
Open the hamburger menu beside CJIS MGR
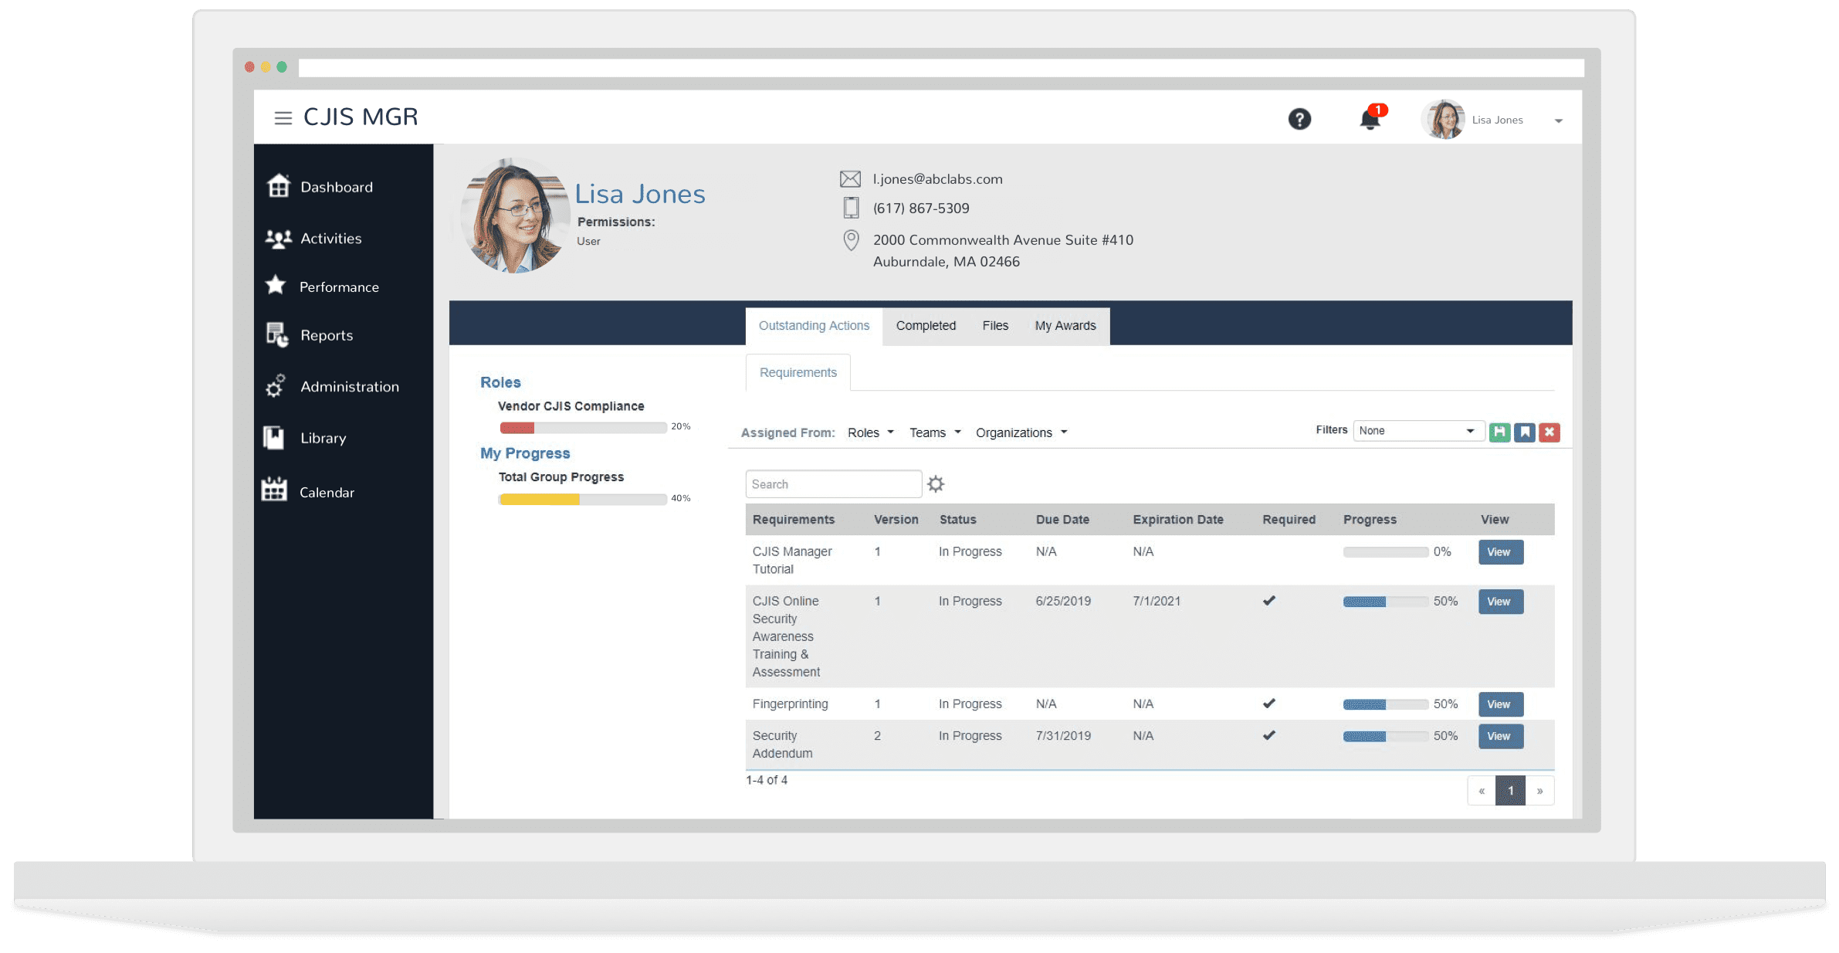[x=283, y=117]
